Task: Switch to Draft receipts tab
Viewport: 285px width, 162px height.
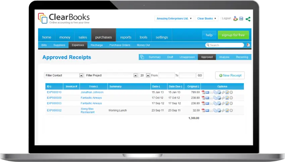Action: pos(170,57)
